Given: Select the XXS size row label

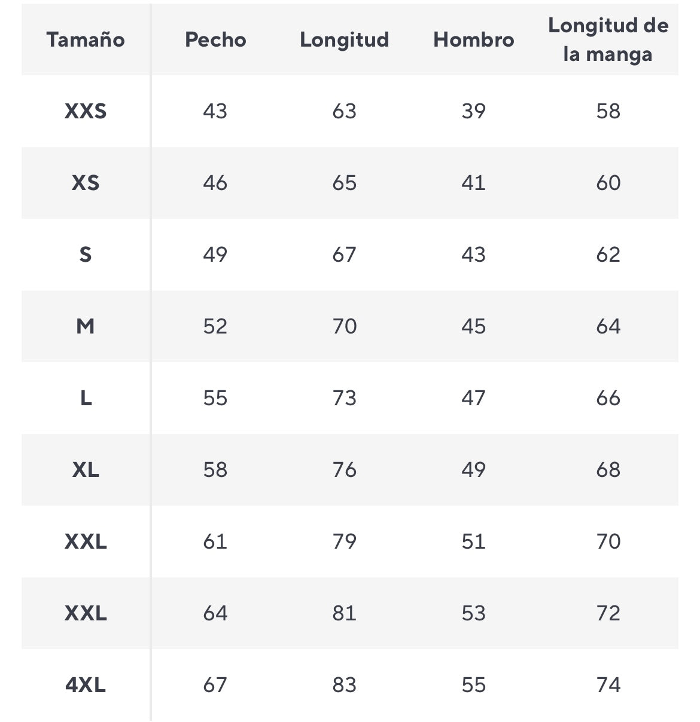Looking at the screenshot, I should click(86, 111).
